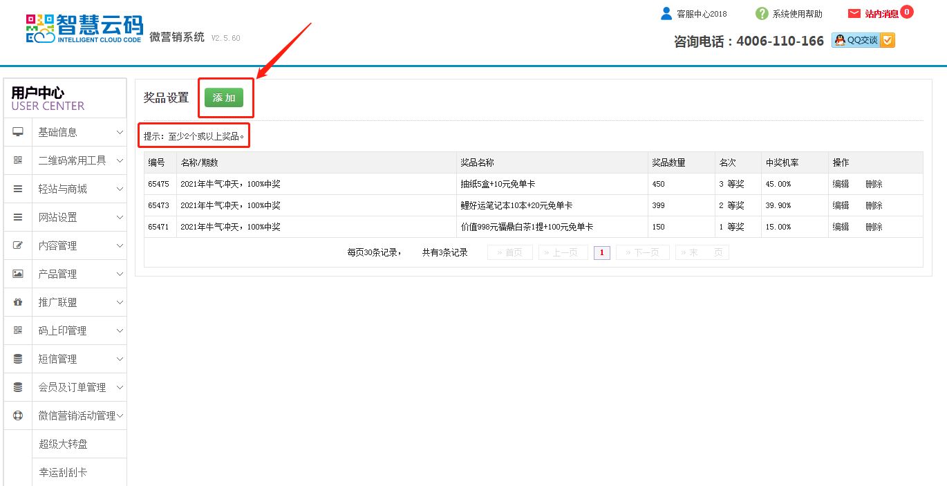947x486 pixels.
Task: Click the monitor icon beside 基础信息
Action: 18,132
